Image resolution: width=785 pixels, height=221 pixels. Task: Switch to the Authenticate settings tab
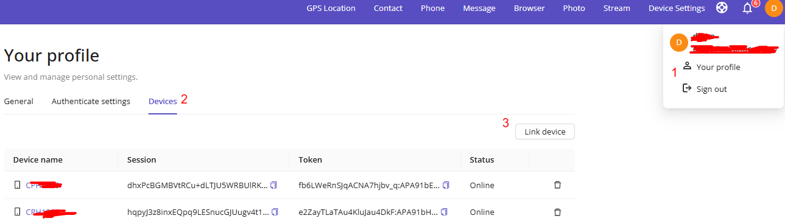point(91,101)
